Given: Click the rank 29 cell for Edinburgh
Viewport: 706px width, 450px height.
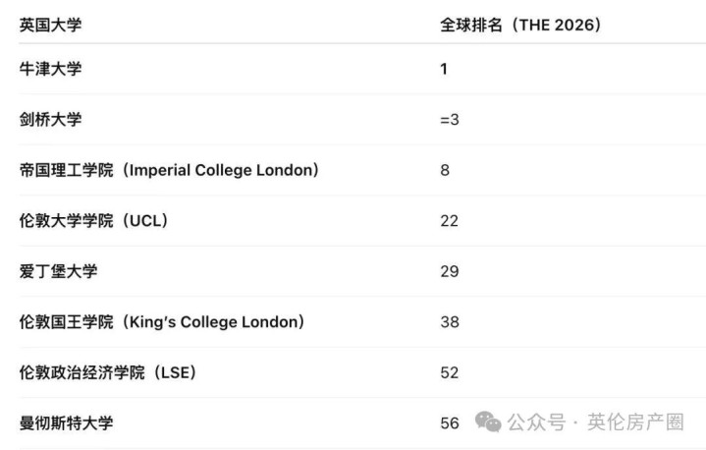Looking at the screenshot, I should pos(449,271).
